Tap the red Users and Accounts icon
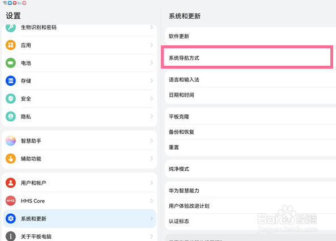336x241 pixels. pyautogui.click(x=11, y=183)
